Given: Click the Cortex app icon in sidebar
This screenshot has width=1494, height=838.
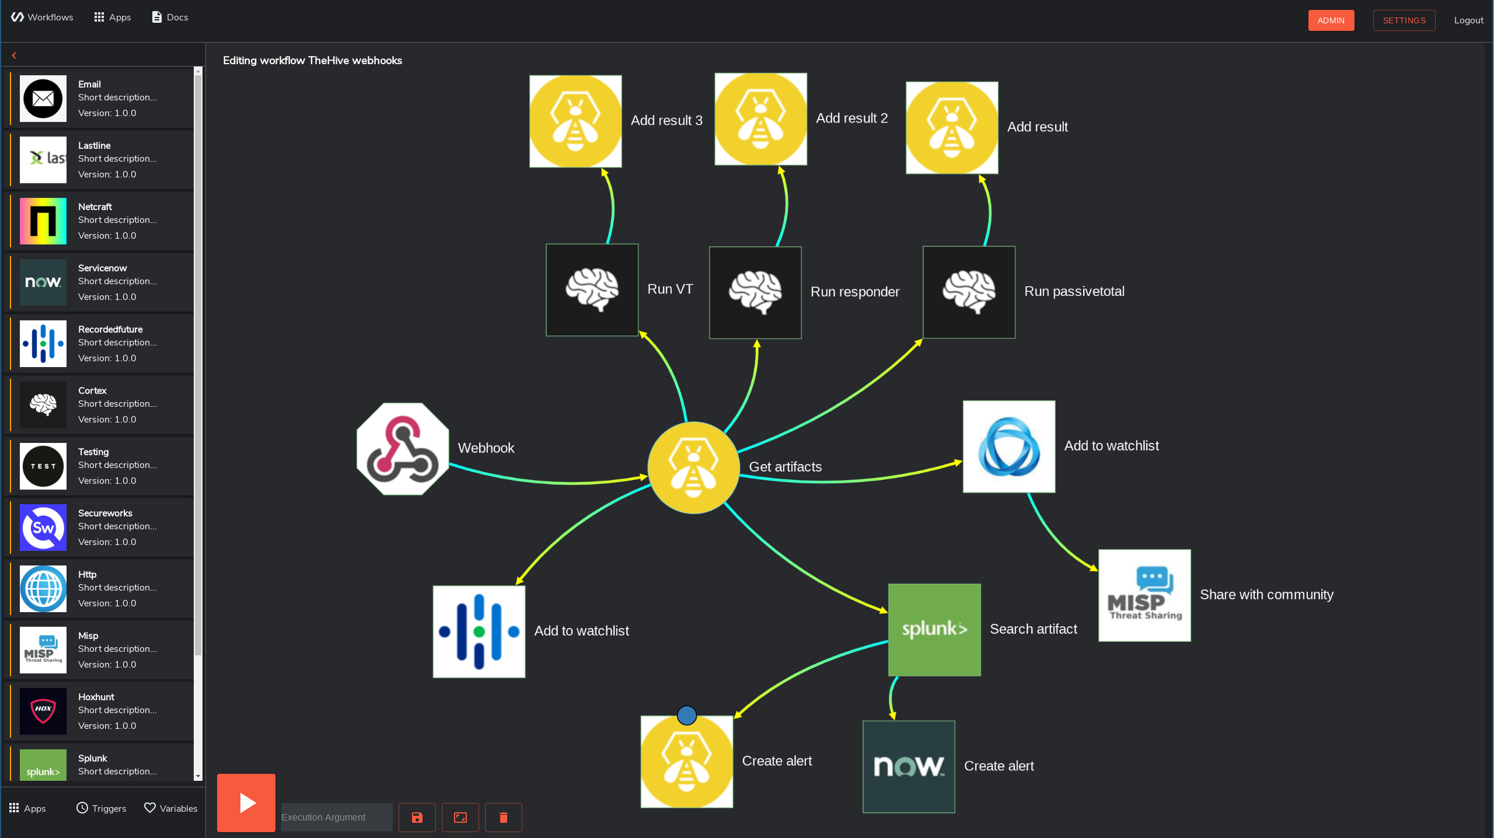Looking at the screenshot, I should tap(41, 405).
